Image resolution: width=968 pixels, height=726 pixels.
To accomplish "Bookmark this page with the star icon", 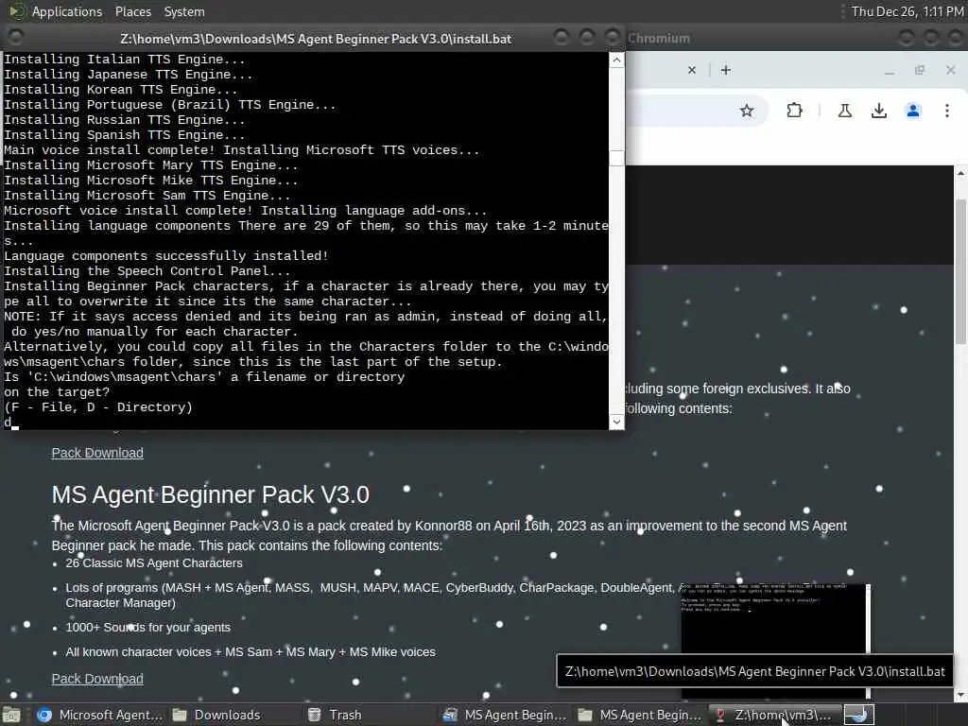I will [x=747, y=112].
